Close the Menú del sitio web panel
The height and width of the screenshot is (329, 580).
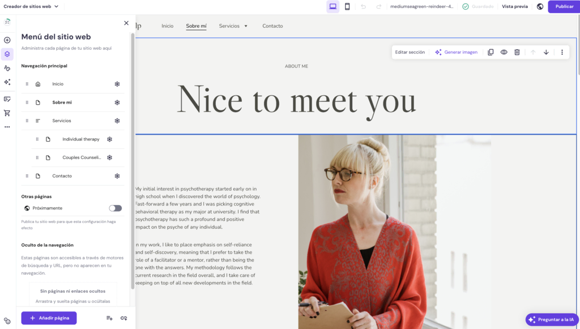(x=126, y=23)
